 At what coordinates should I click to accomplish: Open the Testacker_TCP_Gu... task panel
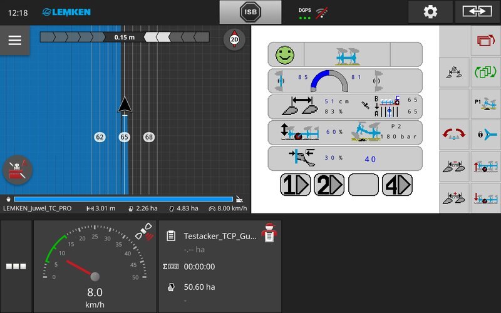coord(219,236)
